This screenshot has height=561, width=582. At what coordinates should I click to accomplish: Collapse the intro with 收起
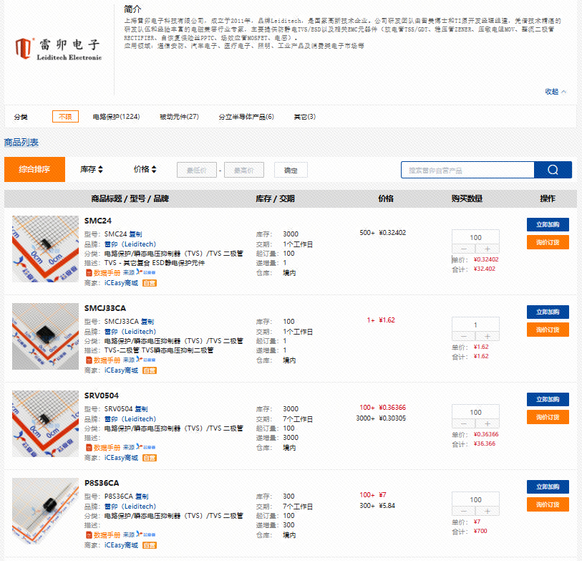pyautogui.click(x=556, y=92)
